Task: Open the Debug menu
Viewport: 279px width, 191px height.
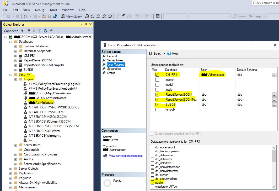Action: [x=40, y=10]
